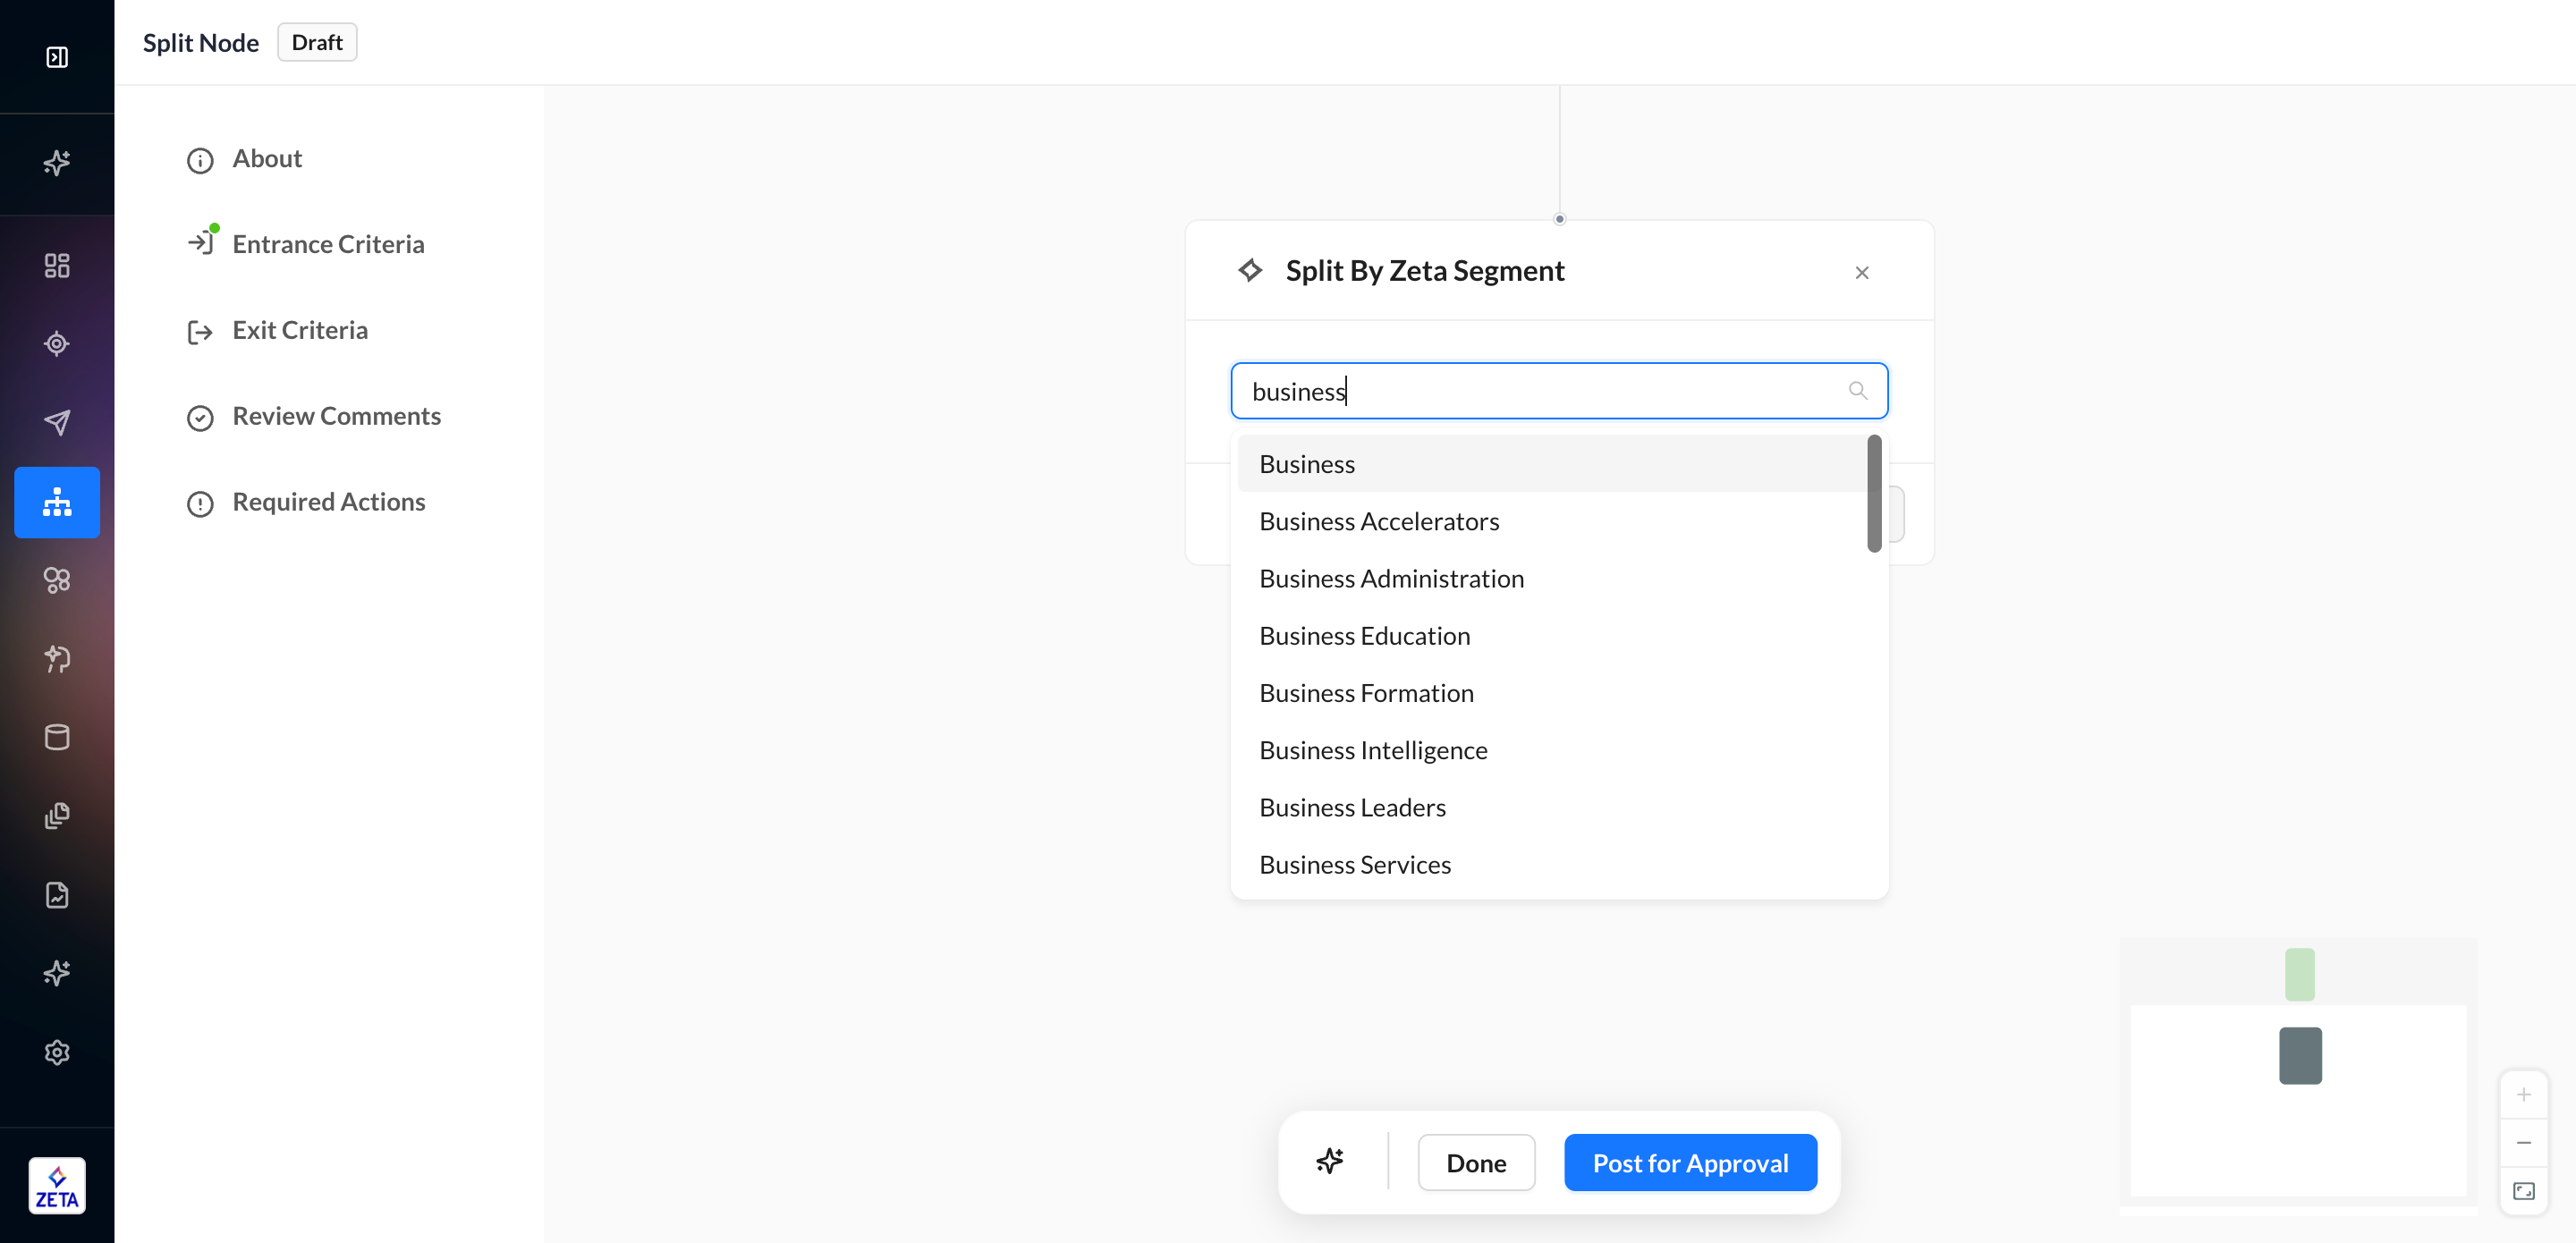The image size is (2576, 1243).
Task: Pick Business Services from the suggestions
Action: pyautogui.click(x=1354, y=864)
